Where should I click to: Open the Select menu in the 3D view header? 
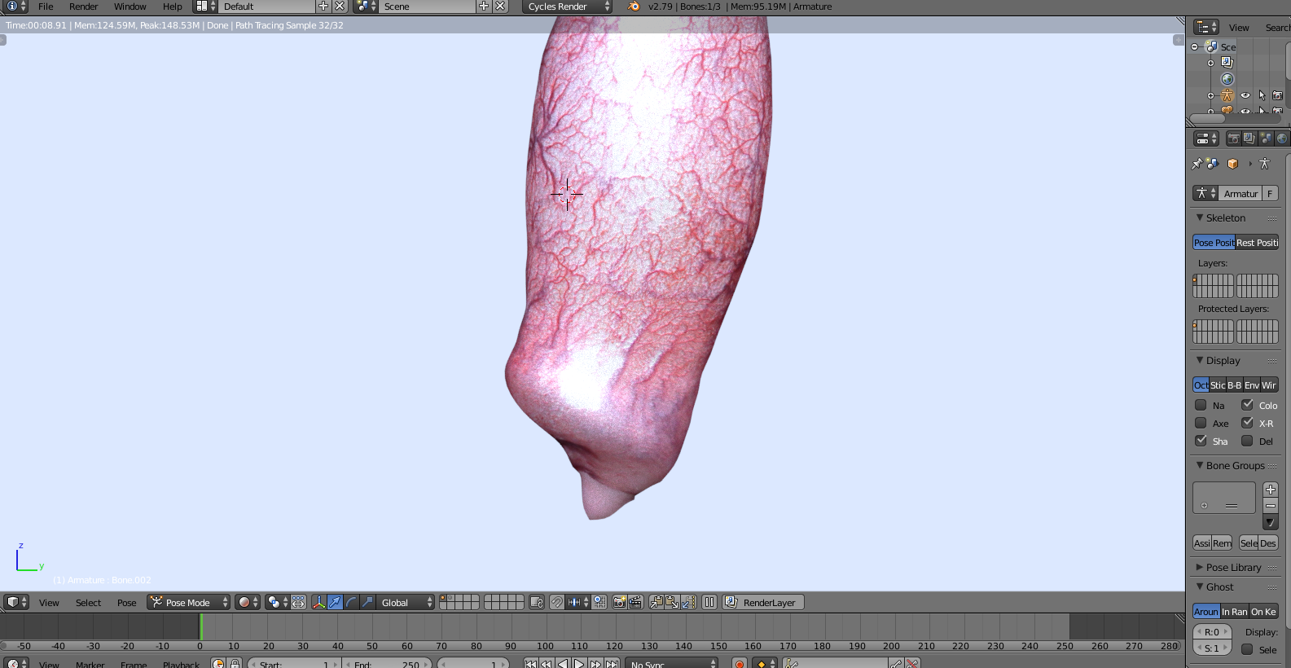(88, 603)
